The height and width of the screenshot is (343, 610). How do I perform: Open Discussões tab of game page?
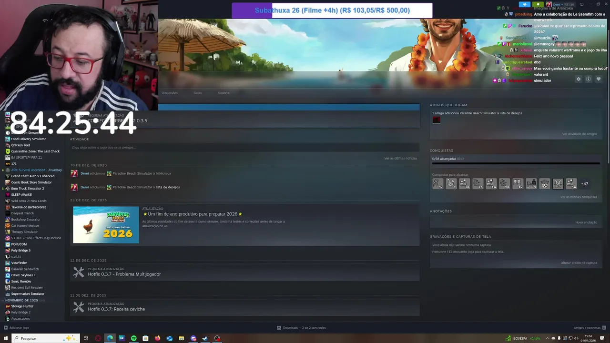click(x=170, y=93)
